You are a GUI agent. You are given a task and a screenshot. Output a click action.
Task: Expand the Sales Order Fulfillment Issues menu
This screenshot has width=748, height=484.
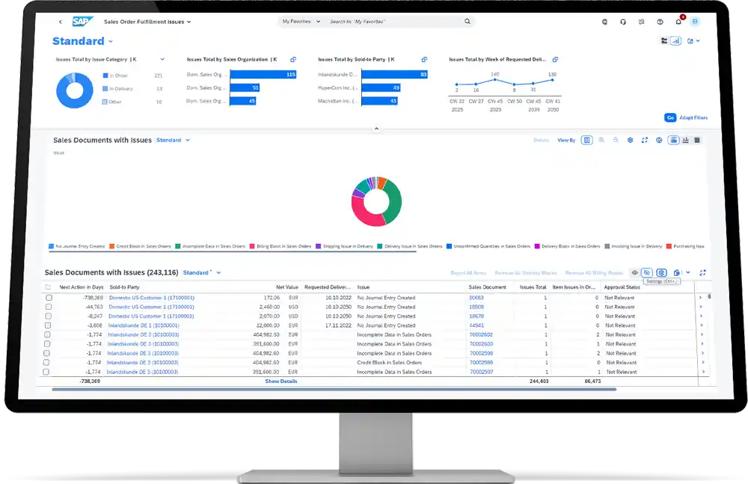(x=189, y=22)
